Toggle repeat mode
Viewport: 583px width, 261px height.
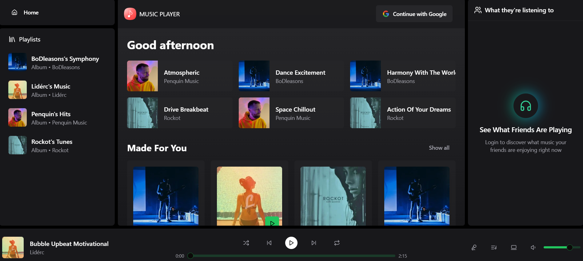[337, 243]
